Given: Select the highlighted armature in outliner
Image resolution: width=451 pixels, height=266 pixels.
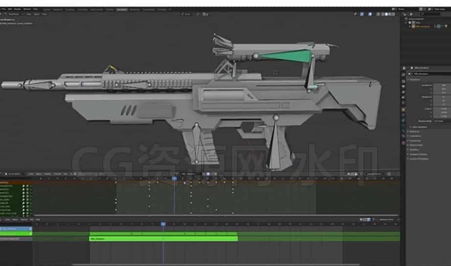Looking at the screenshot, I should (423, 26).
